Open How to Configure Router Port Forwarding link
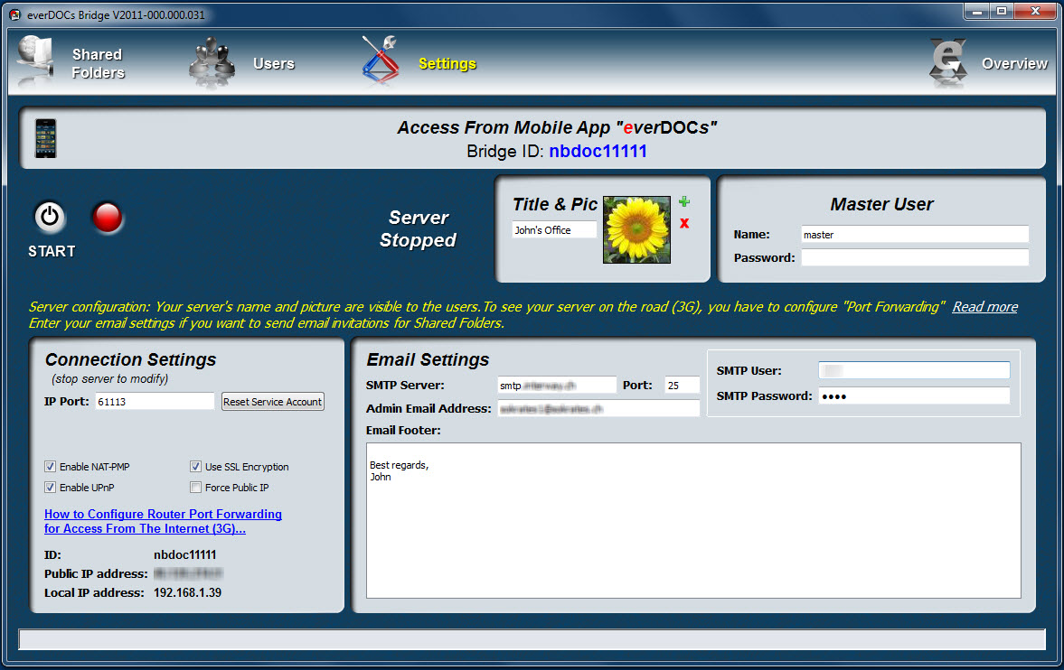 pyautogui.click(x=163, y=522)
